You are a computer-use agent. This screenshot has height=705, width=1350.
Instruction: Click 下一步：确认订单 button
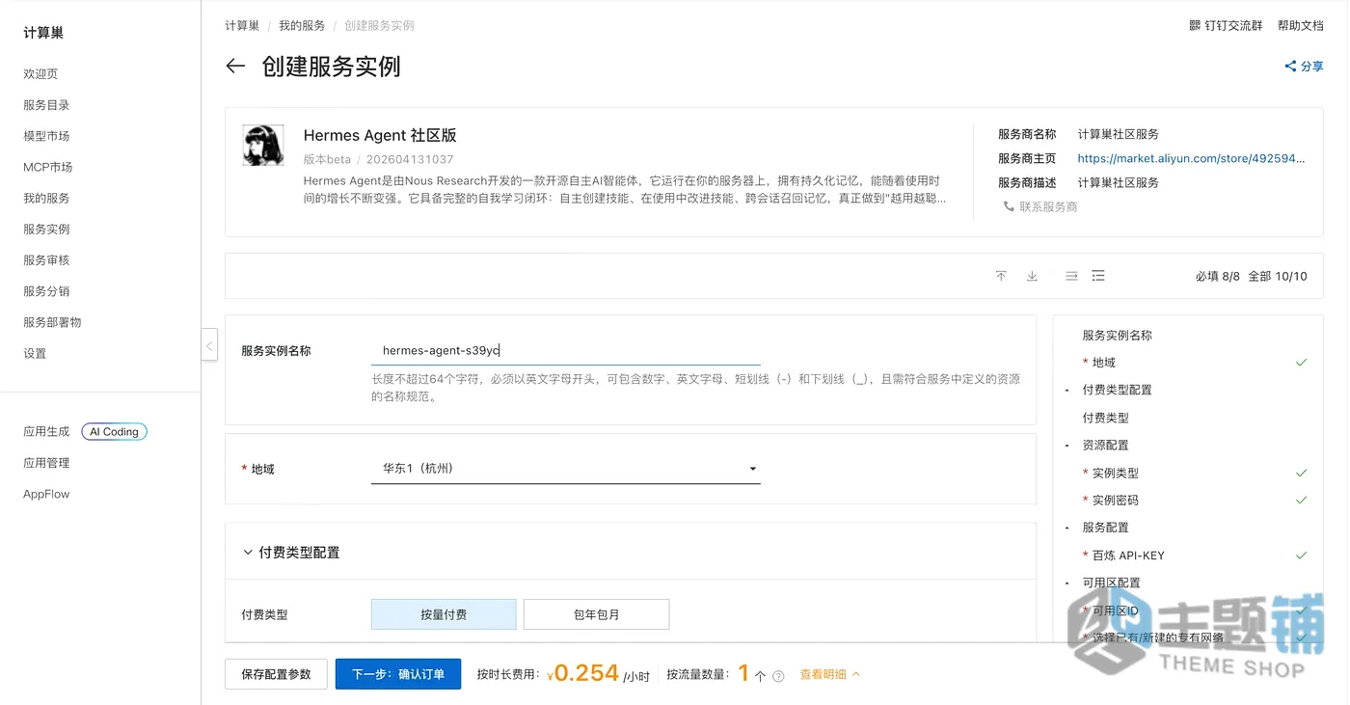[x=398, y=674]
